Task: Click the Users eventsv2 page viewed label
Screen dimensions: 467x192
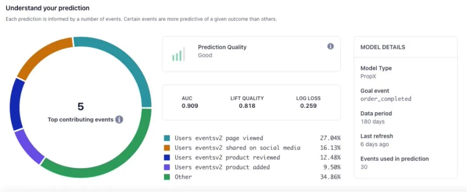Action: pyautogui.click(x=219, y=138)
